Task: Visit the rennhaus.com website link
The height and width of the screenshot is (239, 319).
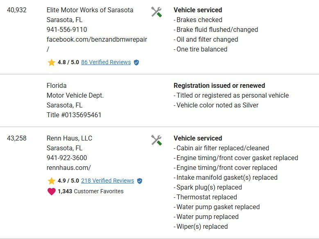Action: [68, 168]
